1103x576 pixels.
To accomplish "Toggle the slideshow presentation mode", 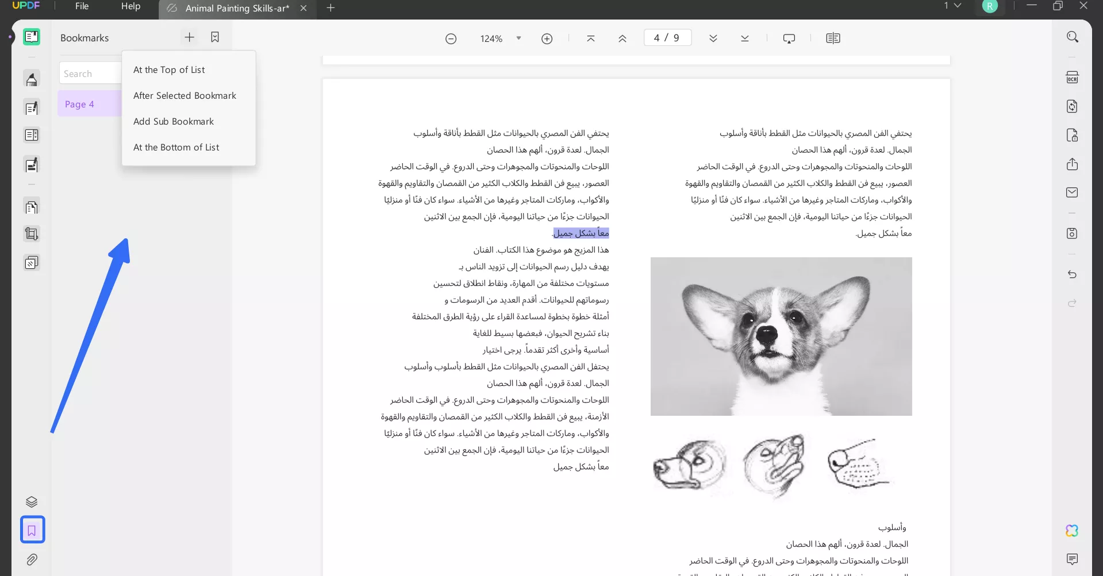I will click(x=789, y=38).
